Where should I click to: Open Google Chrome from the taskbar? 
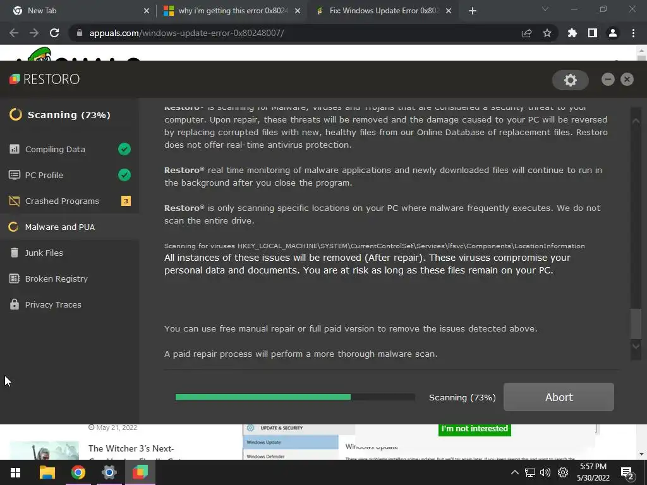tap(78, 472)
